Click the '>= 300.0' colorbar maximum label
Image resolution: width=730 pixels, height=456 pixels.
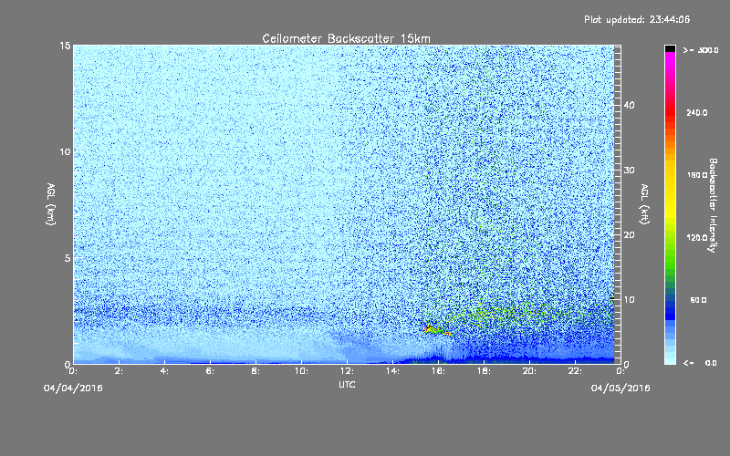[701, 50]
